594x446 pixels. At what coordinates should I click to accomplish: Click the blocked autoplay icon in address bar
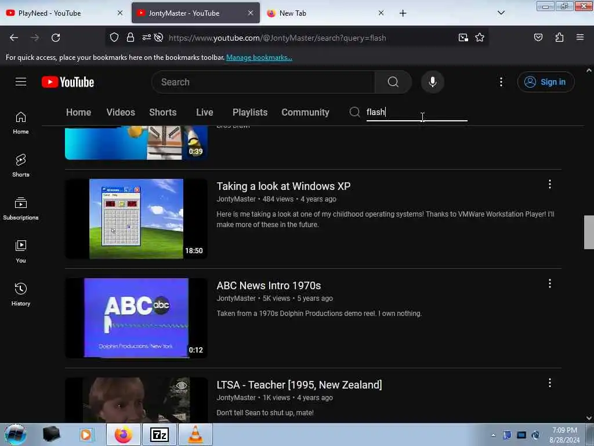pyautogui.click(x=159, y=38)
